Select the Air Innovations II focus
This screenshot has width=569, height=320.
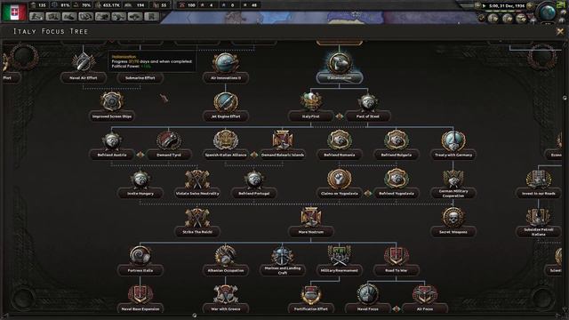(225, 68)
